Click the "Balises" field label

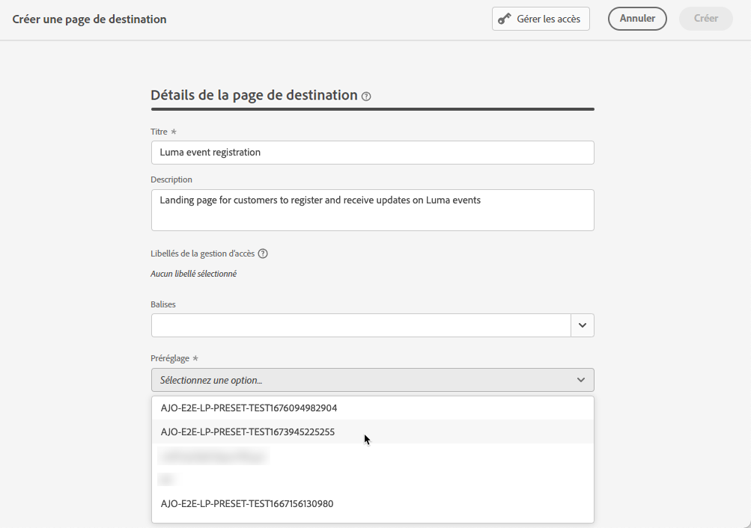163,304
